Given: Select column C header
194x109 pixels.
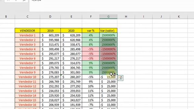Looking at the screenshot, I should (x=27, y=17).
